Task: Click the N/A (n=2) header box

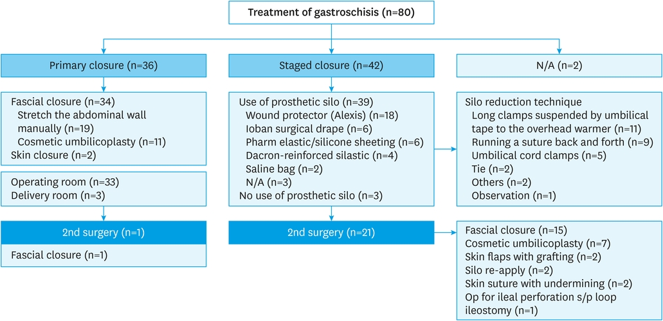Action: point(559,66)
